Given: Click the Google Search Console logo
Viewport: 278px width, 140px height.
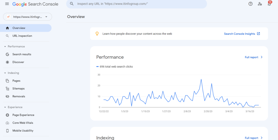Looking at the screenshot, I should point(35,4).
